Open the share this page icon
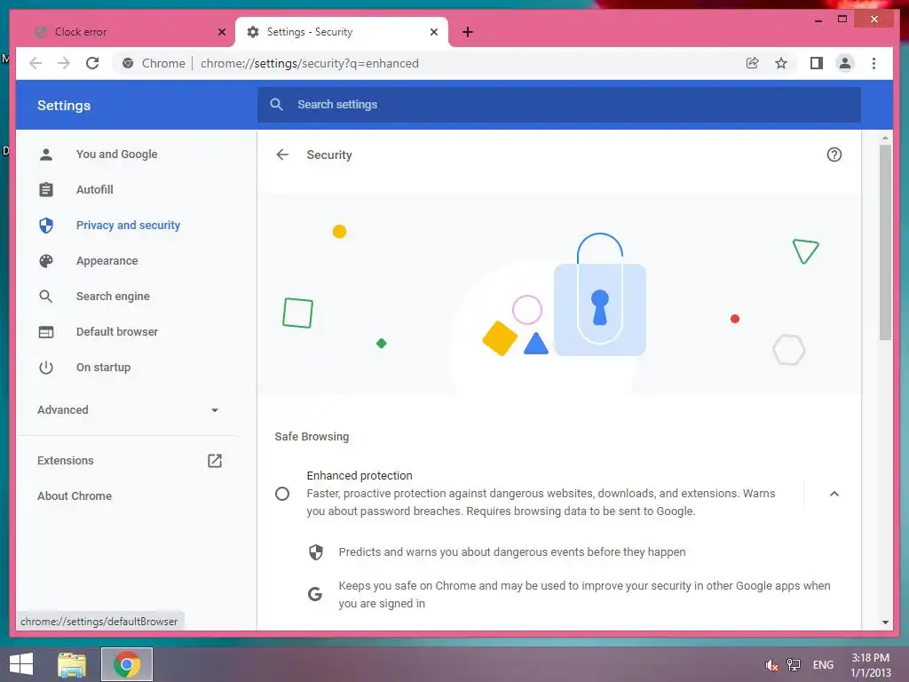909x682 pixels. point(753,63)
